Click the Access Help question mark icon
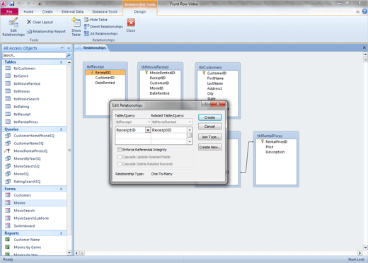This screenshot has height=263, width=368. tap(364, 11)
